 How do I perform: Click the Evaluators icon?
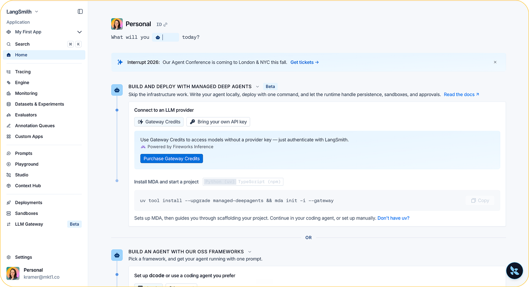point(9,115)
